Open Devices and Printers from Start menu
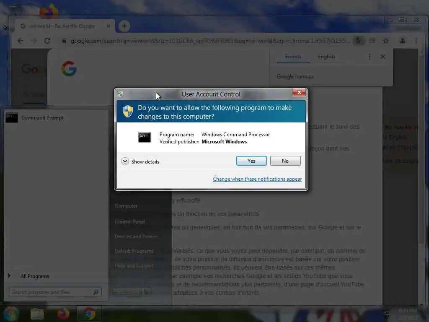The height and width of the screenshot is (322, 429). tap(137, 236)
